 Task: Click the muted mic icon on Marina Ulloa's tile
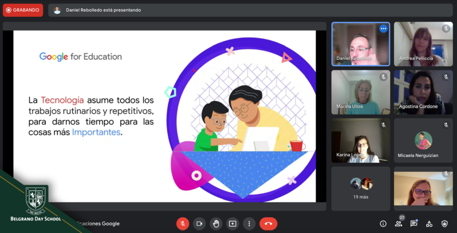383,77
